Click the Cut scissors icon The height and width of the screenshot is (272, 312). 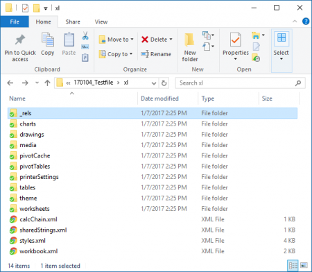pyautogui.click(x=85, y=35)
